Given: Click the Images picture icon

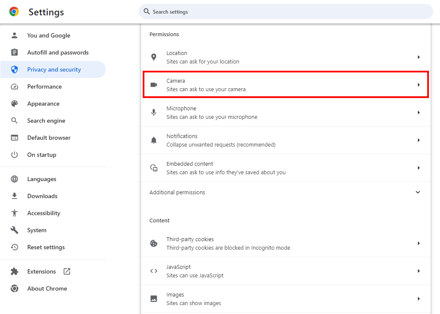Looking at the screenshot, I should (x=154, y=299).
